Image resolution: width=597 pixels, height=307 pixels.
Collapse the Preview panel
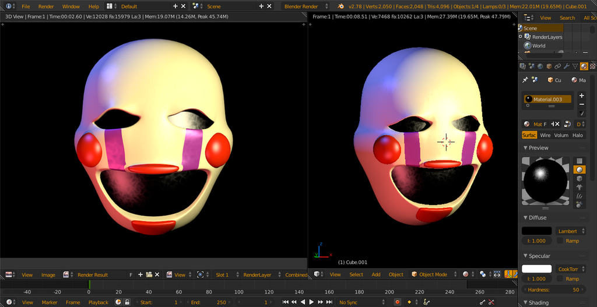pos(525,147)
